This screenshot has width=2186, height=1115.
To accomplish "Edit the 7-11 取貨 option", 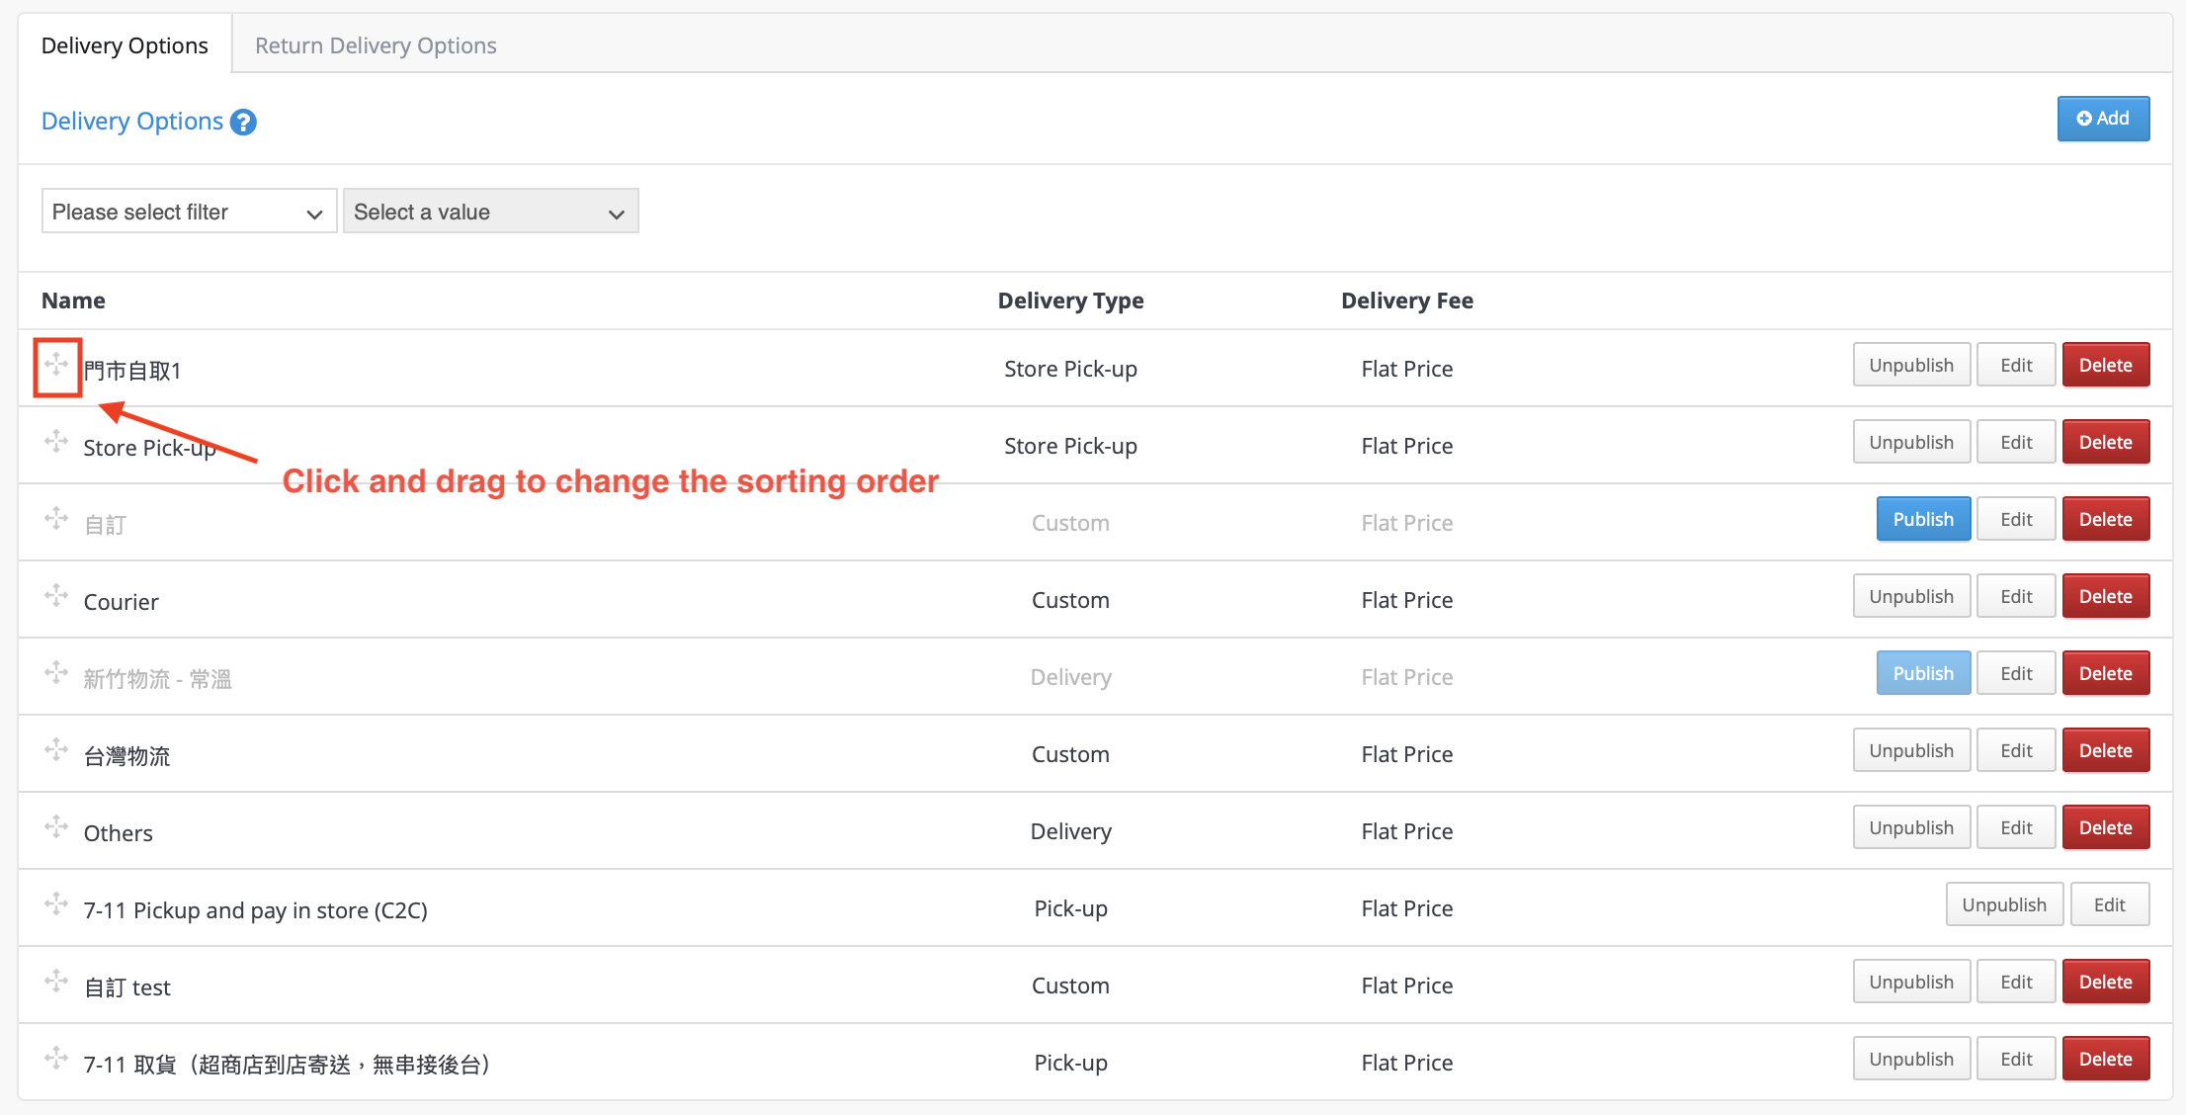I will (2016, 1059).
